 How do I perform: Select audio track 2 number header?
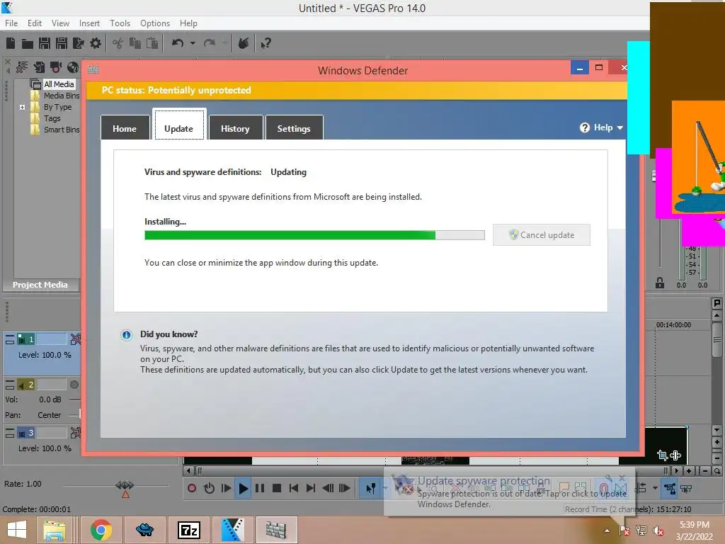click(26, 385)
